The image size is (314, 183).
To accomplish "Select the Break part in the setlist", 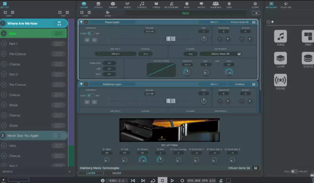I will pyautogui.click(x=33, y=105).
